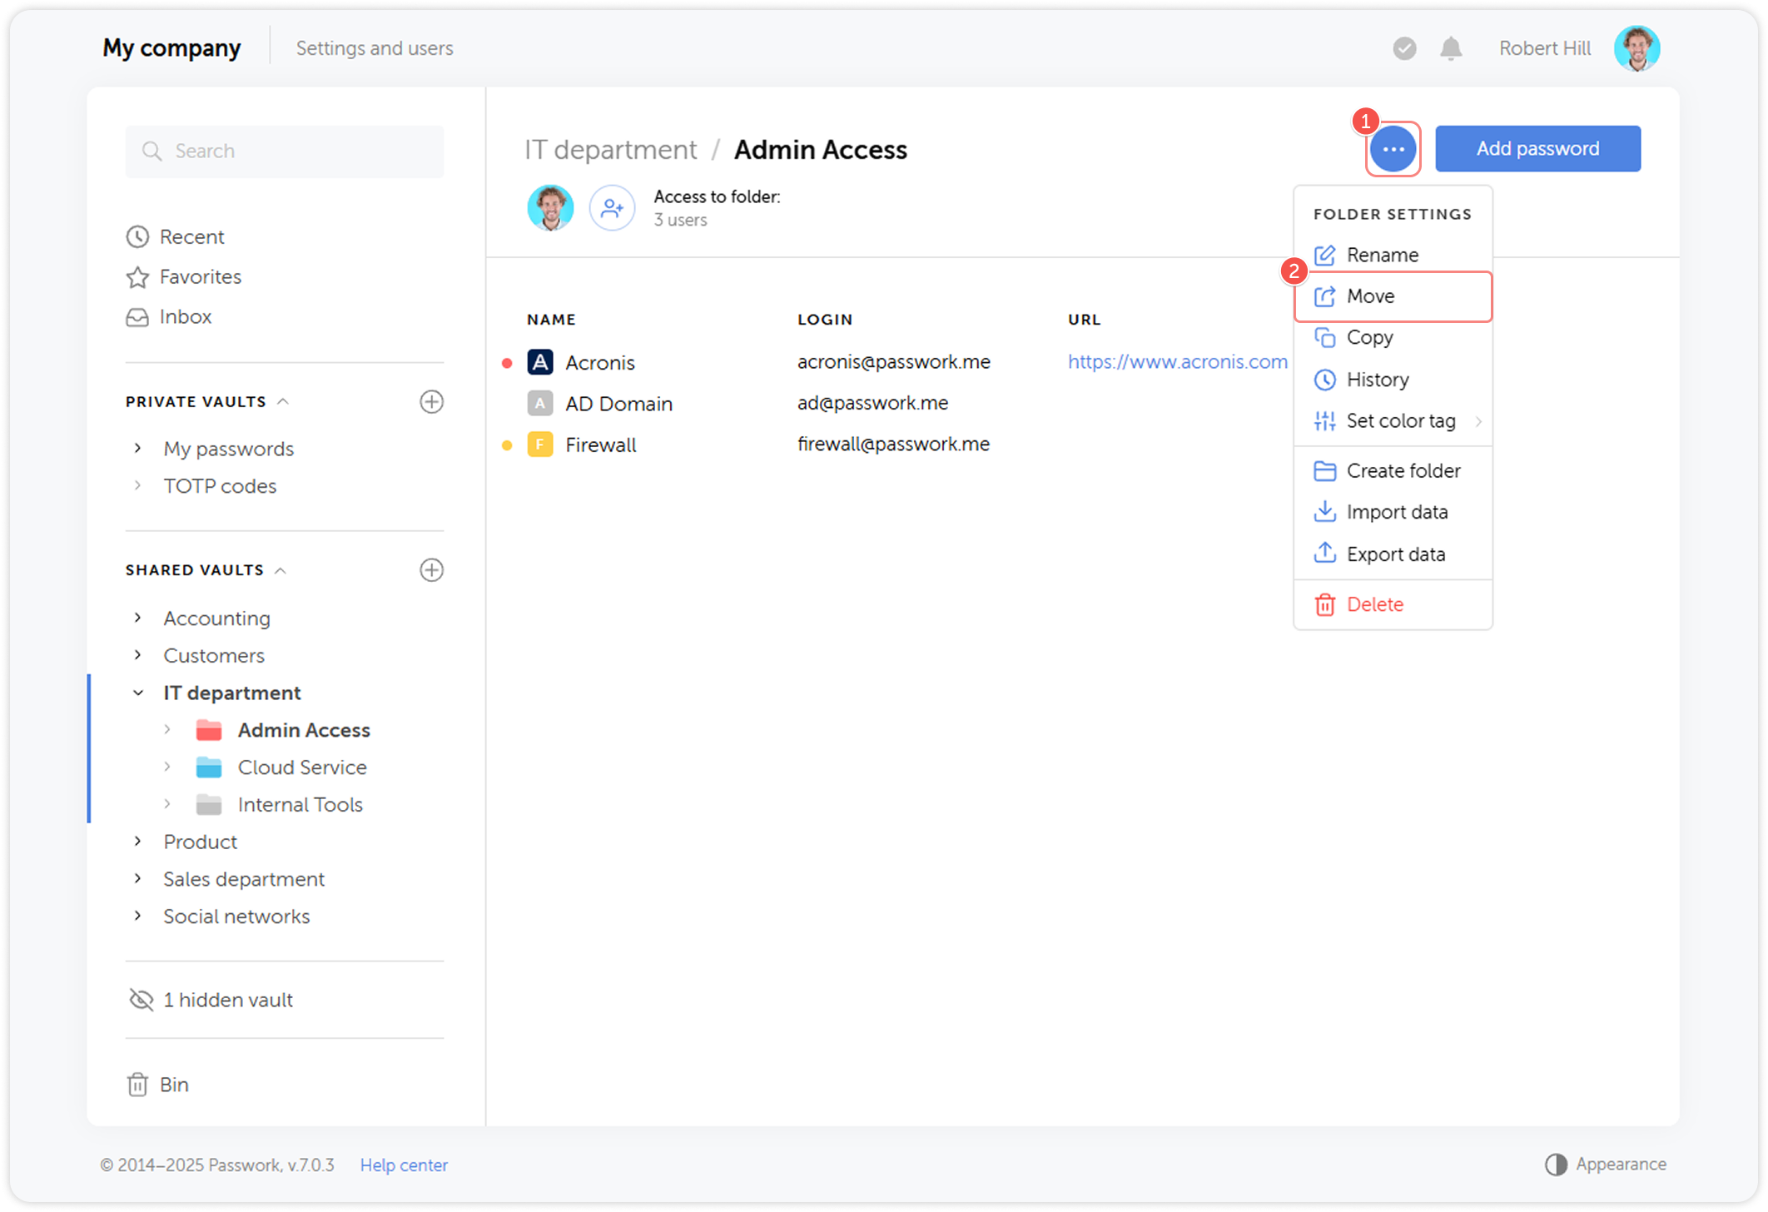The height and width of the screenshot is (1212, 1768).
Task: Open the Set color tag submenu
Action: [x=1400, y=421]
